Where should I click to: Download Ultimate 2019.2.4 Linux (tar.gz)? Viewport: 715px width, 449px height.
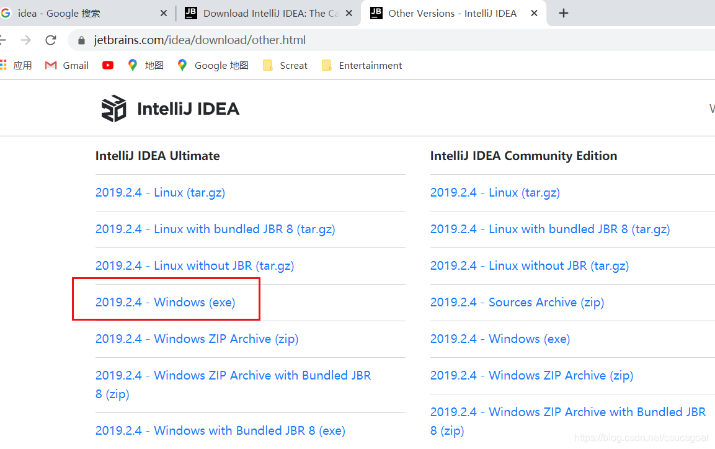(x=160, y=192)
